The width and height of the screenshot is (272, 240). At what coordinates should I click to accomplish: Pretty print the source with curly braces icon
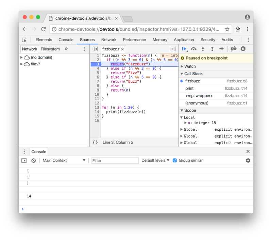click(x=95, y=142)
